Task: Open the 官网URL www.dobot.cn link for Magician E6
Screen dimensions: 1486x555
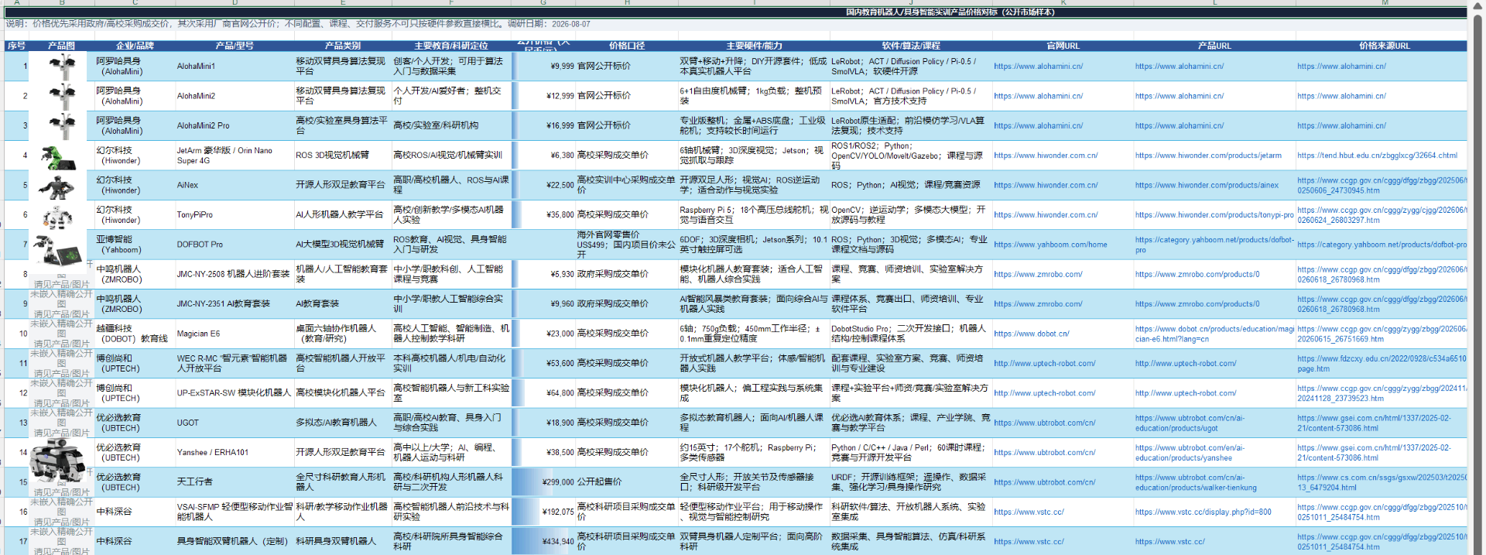Action: point(1032,334)
